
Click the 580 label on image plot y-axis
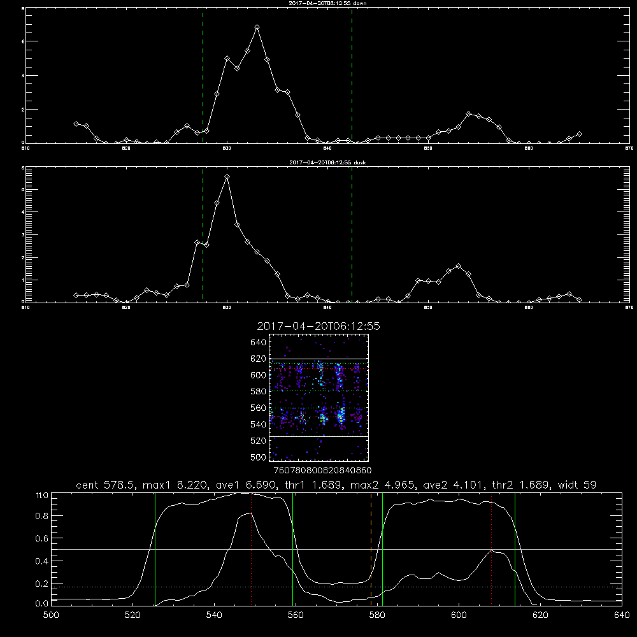point(259,391)
